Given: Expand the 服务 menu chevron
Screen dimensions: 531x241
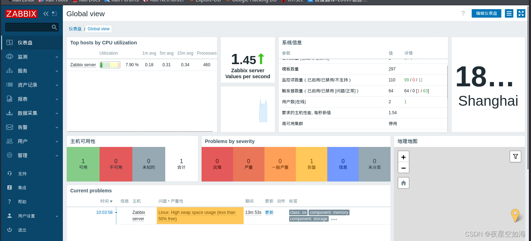Looking at the screenshot, I should tap(57, 71).
